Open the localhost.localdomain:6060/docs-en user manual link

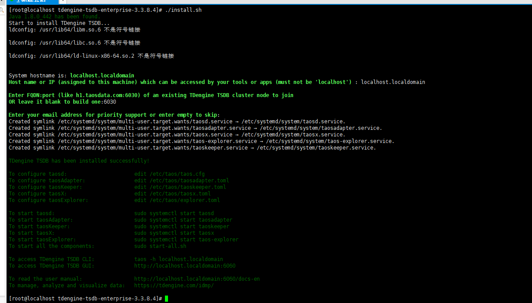pos(197,279)
